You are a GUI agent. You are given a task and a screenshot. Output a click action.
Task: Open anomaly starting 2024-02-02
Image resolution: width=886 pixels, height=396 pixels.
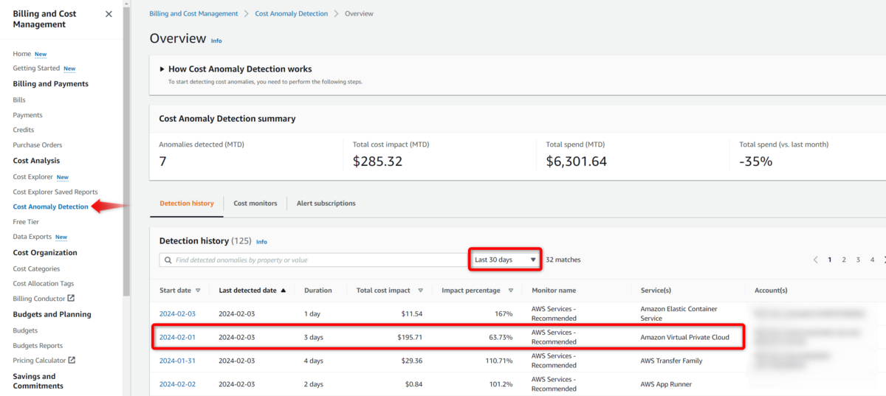[x=177, y=384]
